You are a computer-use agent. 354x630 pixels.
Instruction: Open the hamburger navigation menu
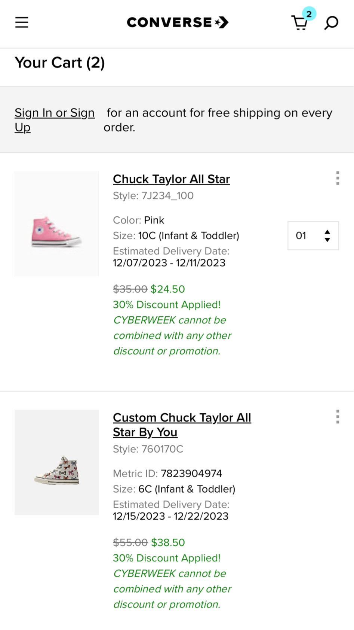tap(22, 22)
